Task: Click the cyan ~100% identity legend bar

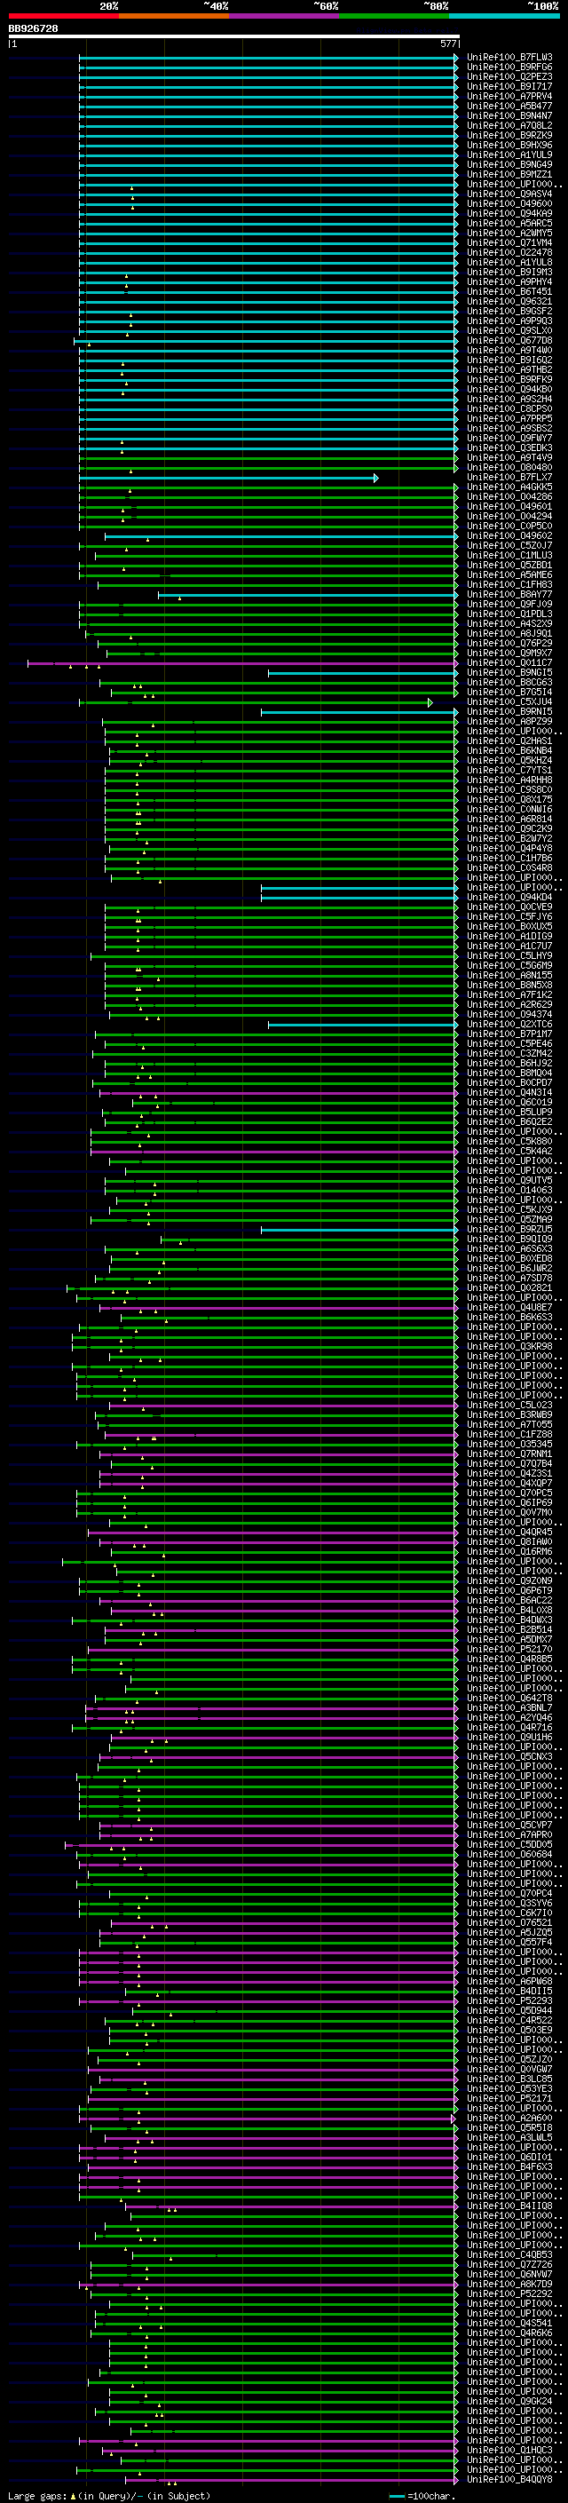Action: 505,16
